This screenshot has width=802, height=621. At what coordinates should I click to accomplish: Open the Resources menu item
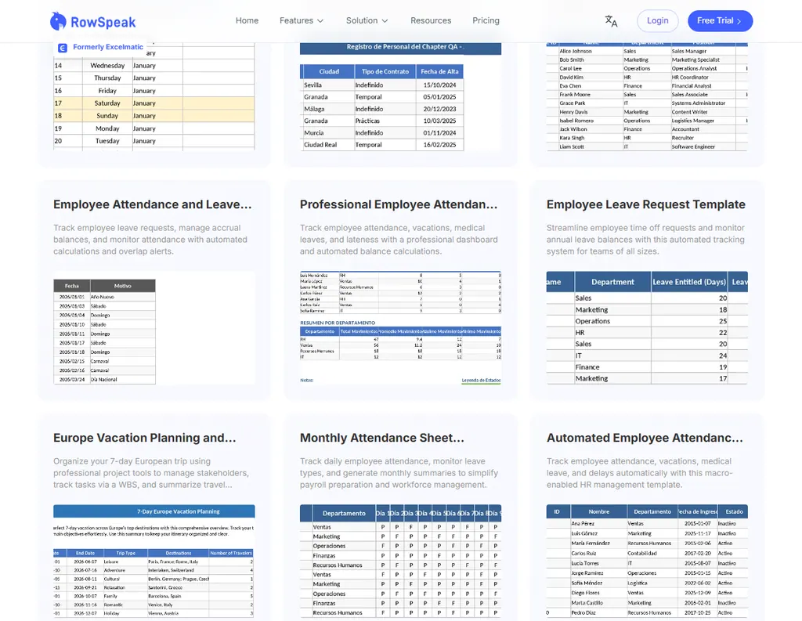tap(431, 20)
